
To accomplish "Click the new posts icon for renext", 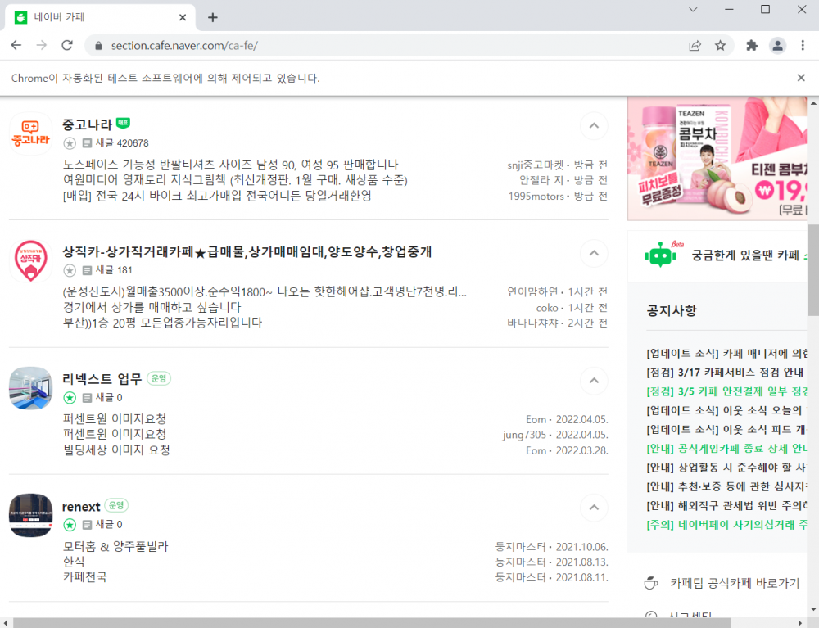I will pos(88,525).
